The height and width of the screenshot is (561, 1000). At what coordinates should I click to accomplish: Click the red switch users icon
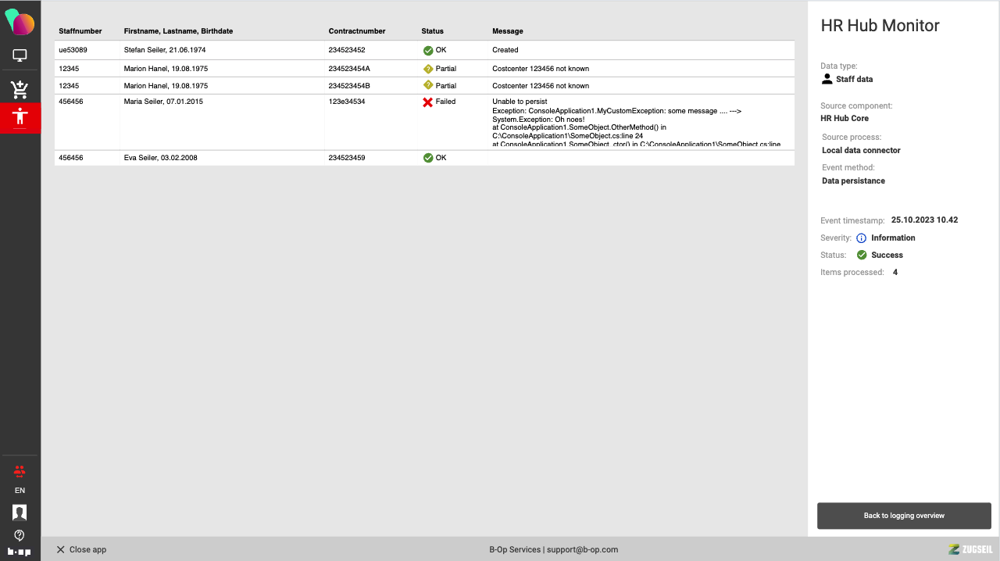20,471
